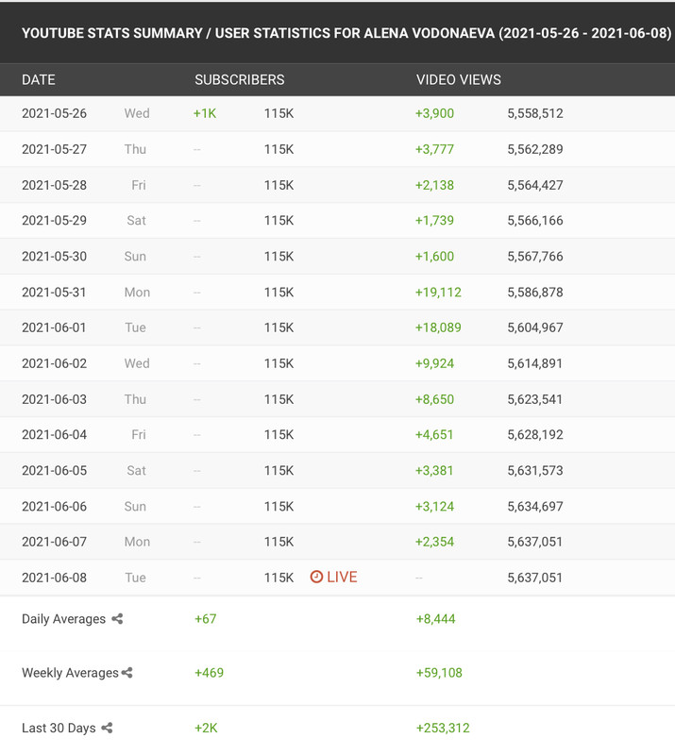This screenshot has width=675, height=755.
Task: Click the Last 30 Days label
Action: 59,728
